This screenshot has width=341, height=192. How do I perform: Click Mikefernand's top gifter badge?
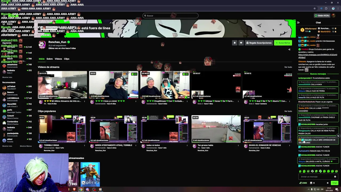pyautogui.click(x=302, y=30)
